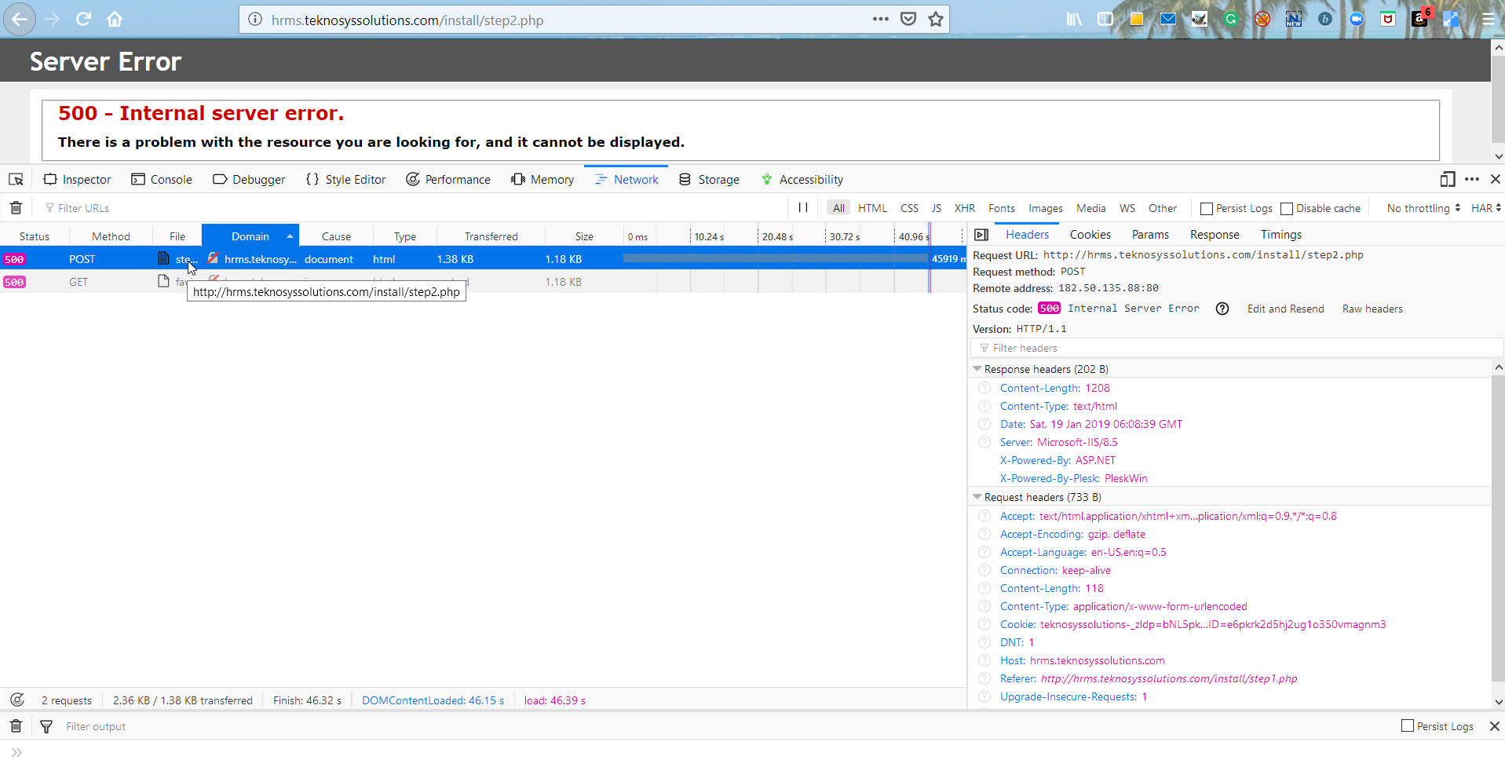Show site information in the address bar
1505x782 pixels.
(255, 20)
